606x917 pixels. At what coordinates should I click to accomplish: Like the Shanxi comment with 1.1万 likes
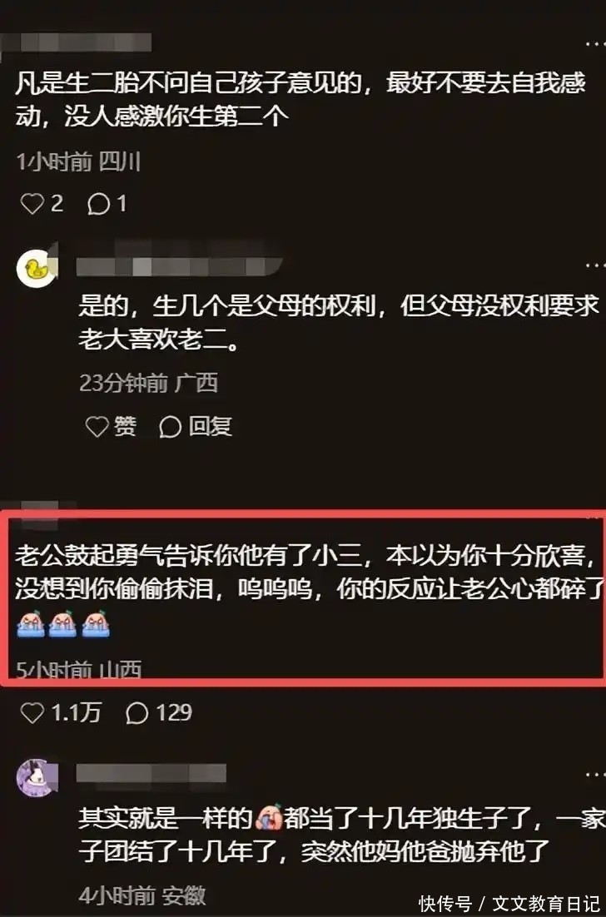pyautogui.click(x=60, y=713)
